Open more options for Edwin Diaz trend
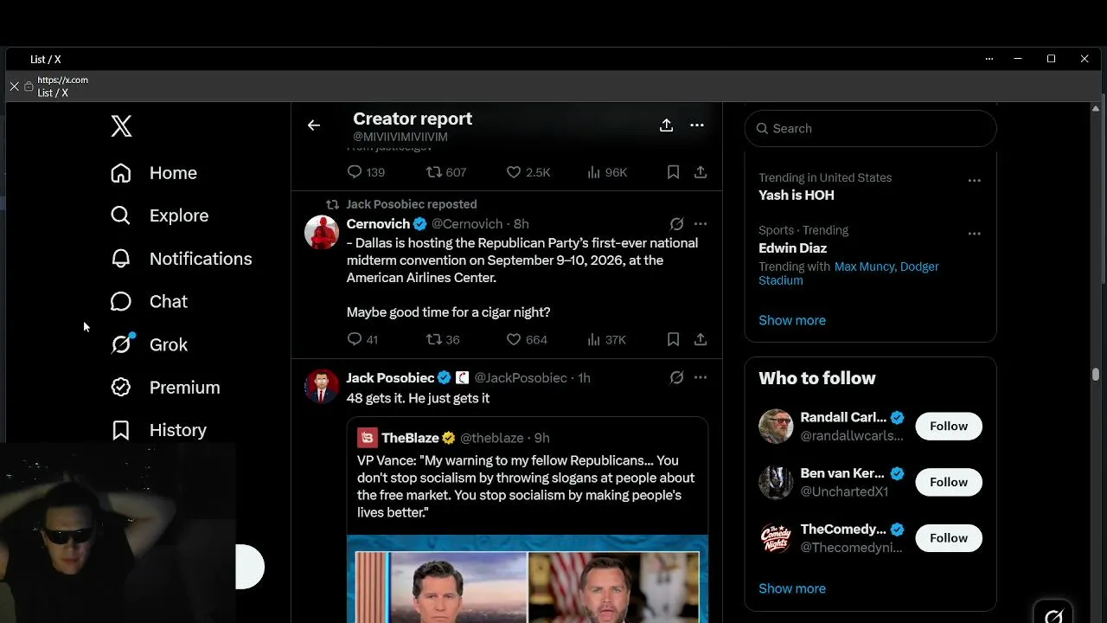Image resolution: width=1107 pixels, height=623 pixels. (975, 234)
